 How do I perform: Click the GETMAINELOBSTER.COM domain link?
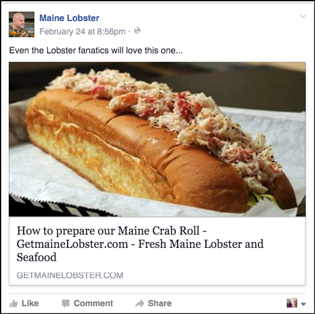[x=70, y=275]
